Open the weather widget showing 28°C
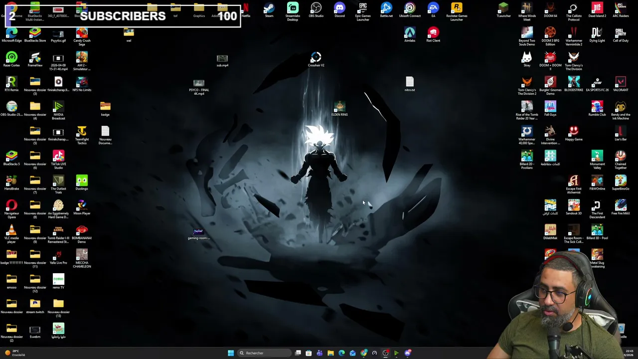Viewport: 638px width, 359px height. (15, 353)
